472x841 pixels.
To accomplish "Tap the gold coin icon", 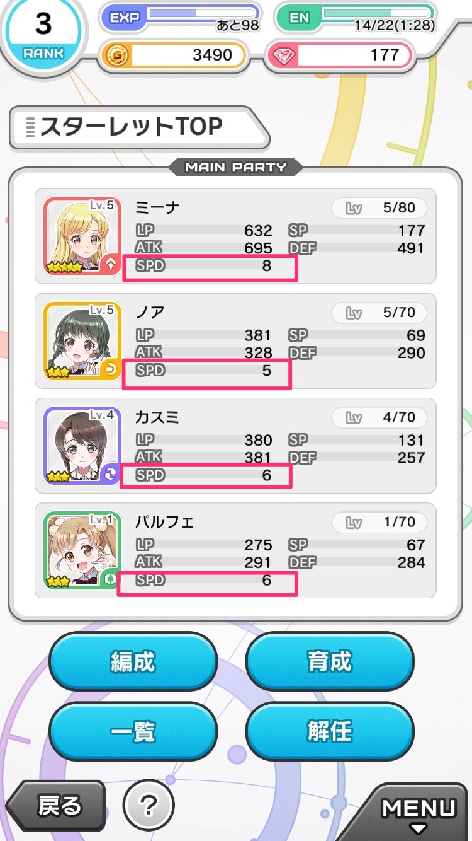I will point(116,55).
